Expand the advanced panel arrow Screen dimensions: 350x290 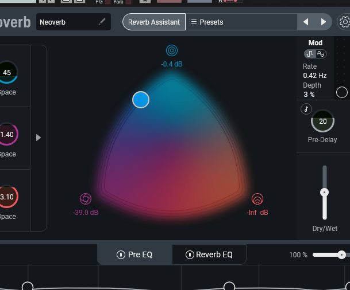(x=39, y=138)
